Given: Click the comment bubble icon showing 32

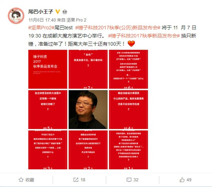Looking at the screenshot, I should coord(129,180).
